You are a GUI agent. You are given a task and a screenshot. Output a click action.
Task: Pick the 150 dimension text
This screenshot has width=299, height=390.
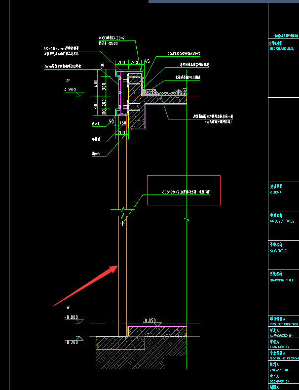pos(123,123)
